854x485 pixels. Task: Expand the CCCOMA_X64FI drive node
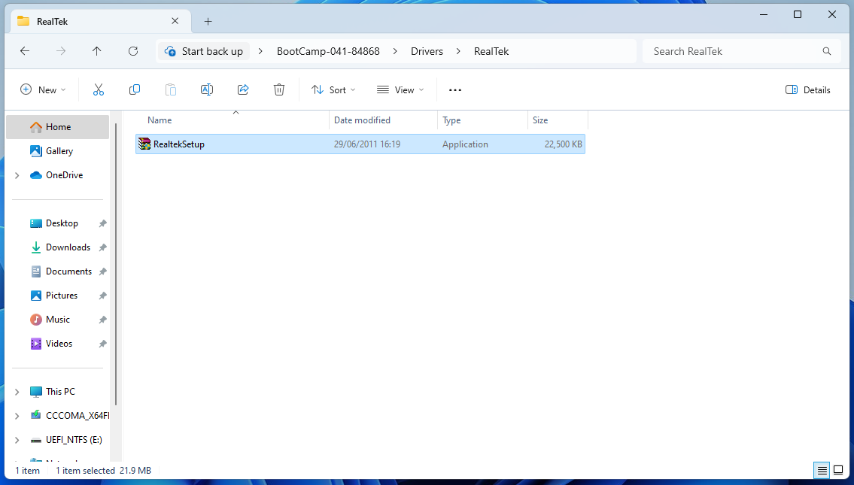pos(17,416)
